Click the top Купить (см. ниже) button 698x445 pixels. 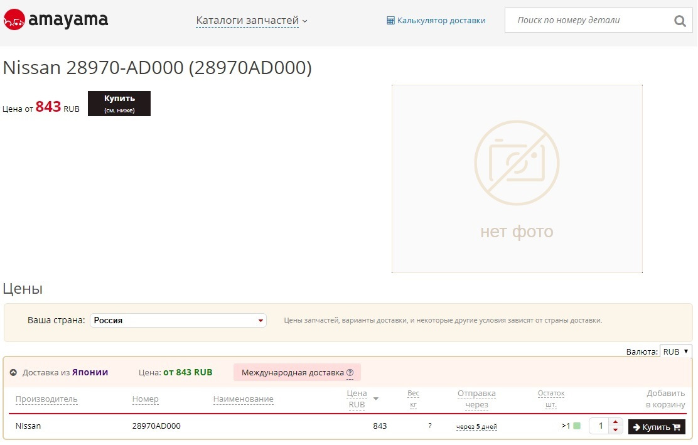click(x=119, y=104)
